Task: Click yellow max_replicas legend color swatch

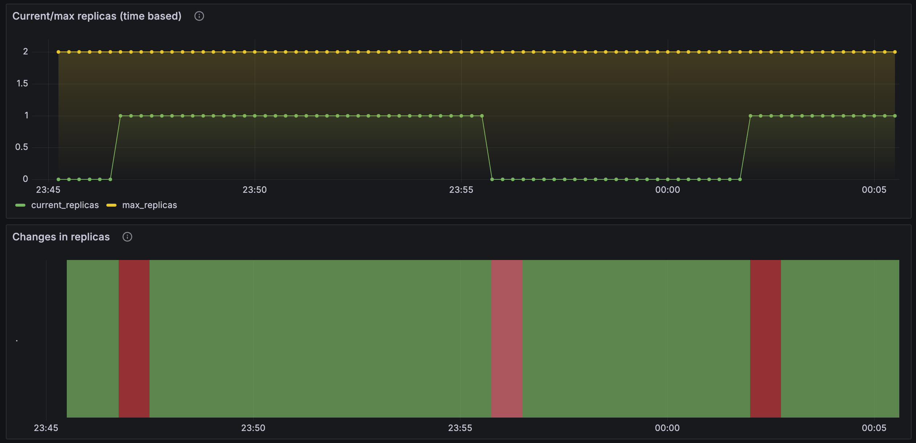Action: pyautogui.click(x=111, y=206)
